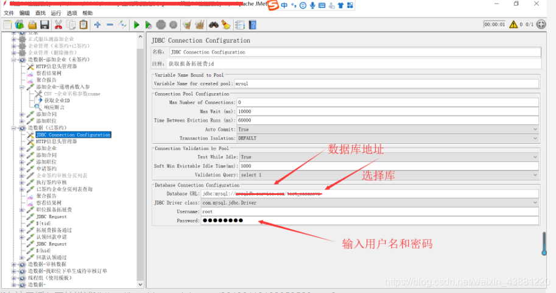Click the Password field

pos(370,221)
